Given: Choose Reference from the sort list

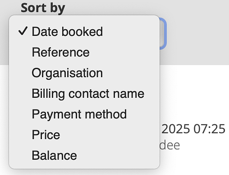Looking at the screenshot, I should point(84,52).
